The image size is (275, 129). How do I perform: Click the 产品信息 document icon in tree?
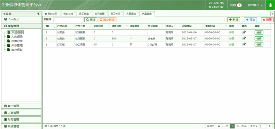pos(9,32)
